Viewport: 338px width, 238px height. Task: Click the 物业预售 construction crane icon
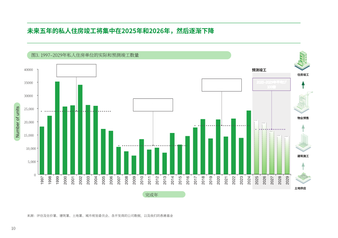[x=303, y=102]
